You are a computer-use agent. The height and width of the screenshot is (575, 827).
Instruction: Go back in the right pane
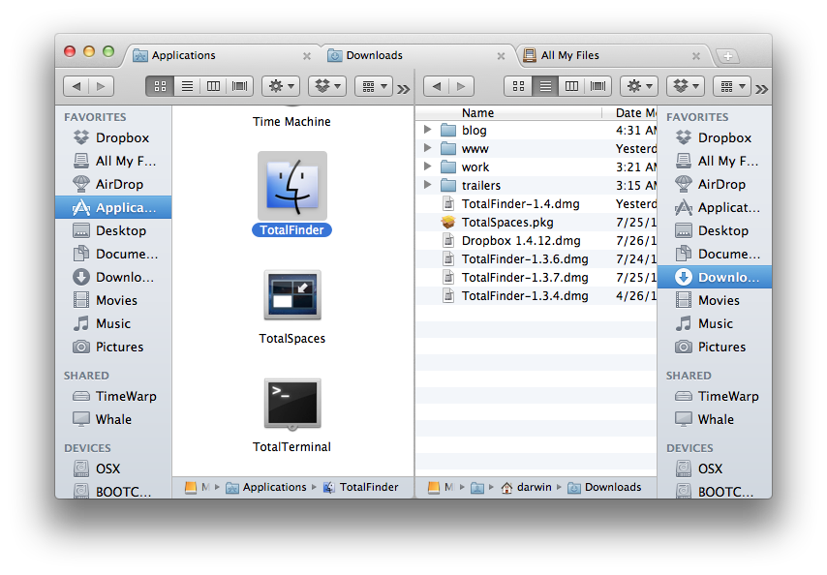(x=436, y=86)
